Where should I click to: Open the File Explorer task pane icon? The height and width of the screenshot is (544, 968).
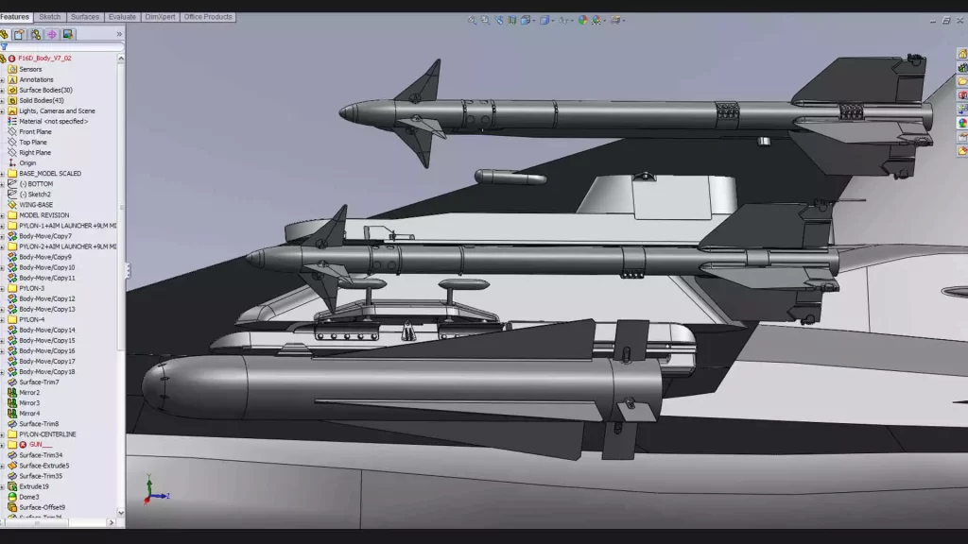click(962, 82)
